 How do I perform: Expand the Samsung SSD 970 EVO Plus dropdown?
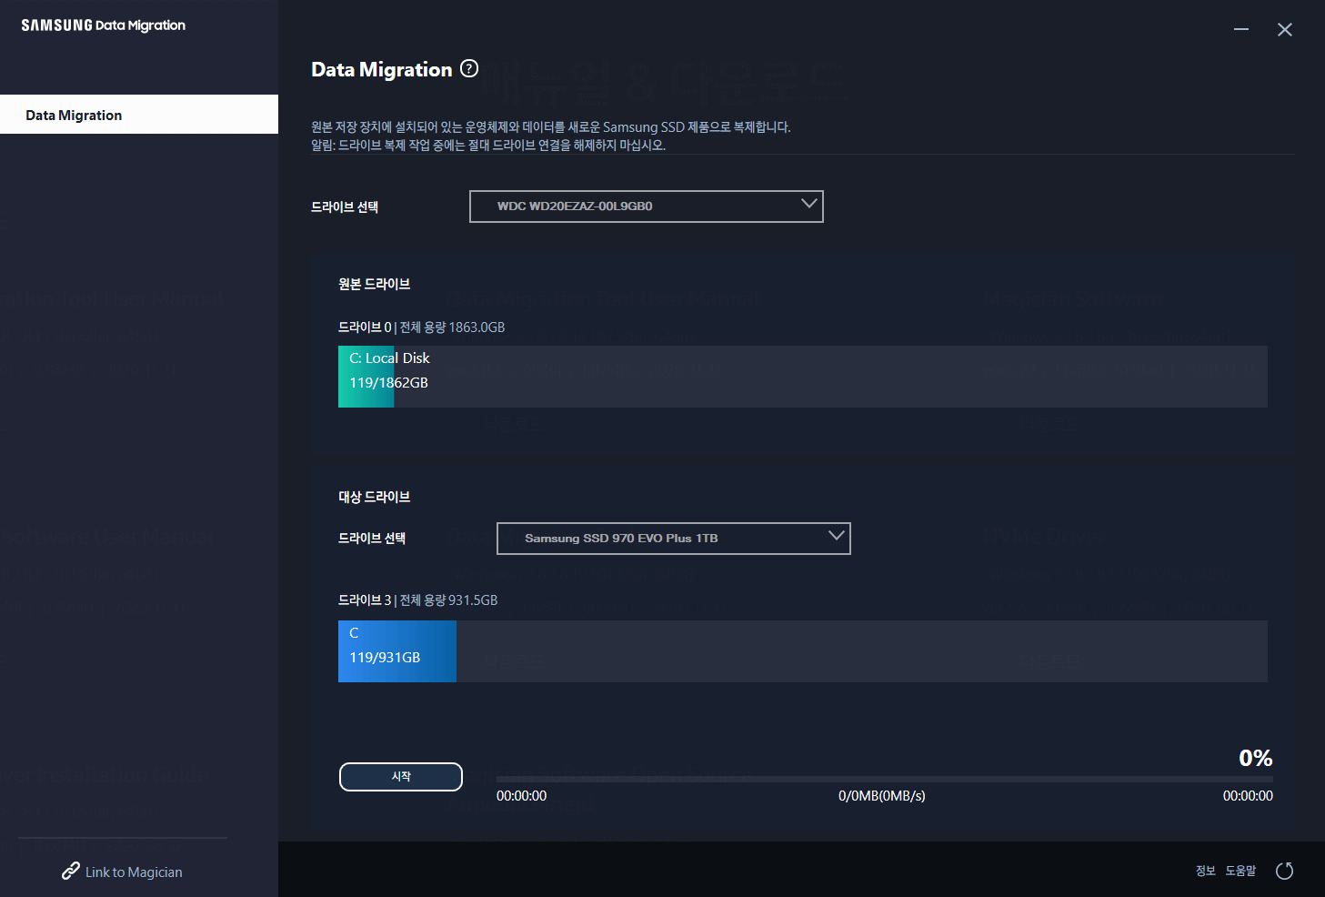(x=674, y=539)
